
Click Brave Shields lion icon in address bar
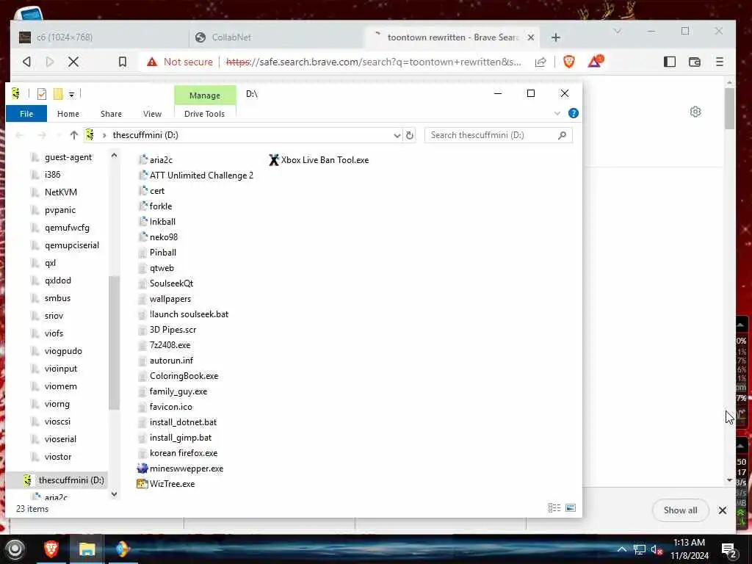click(569, 62)
